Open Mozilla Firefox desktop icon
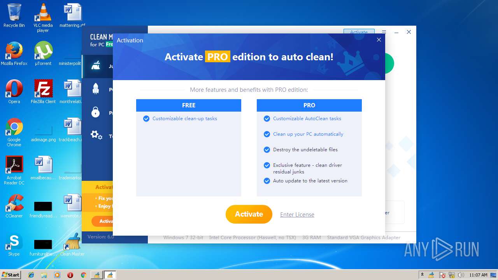The height and width of the screenshot is (280, 498). (x=14, y=54)
